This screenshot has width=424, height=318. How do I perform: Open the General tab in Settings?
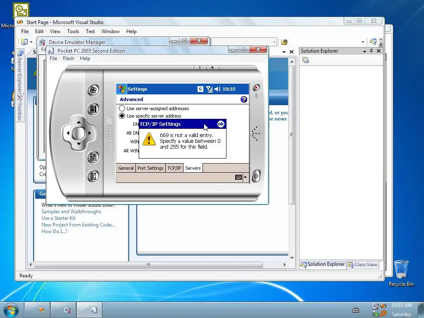pos(126,168)
